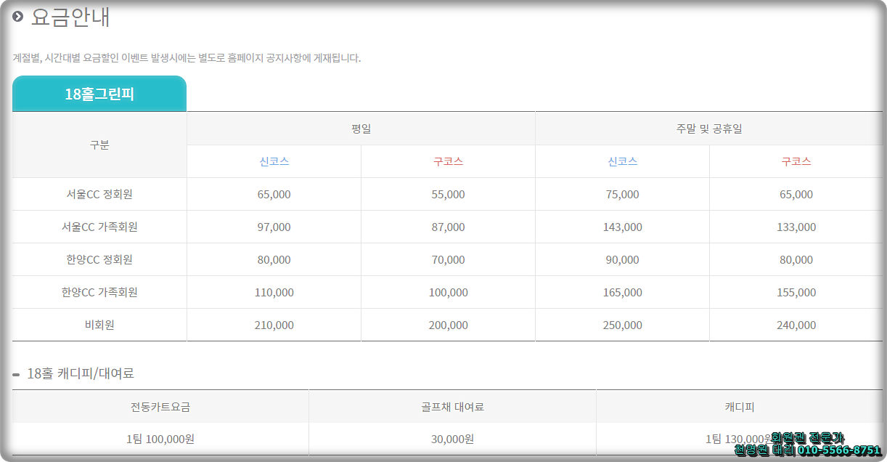
Task: Click the 구분 header cell
Action: (99, 145)
